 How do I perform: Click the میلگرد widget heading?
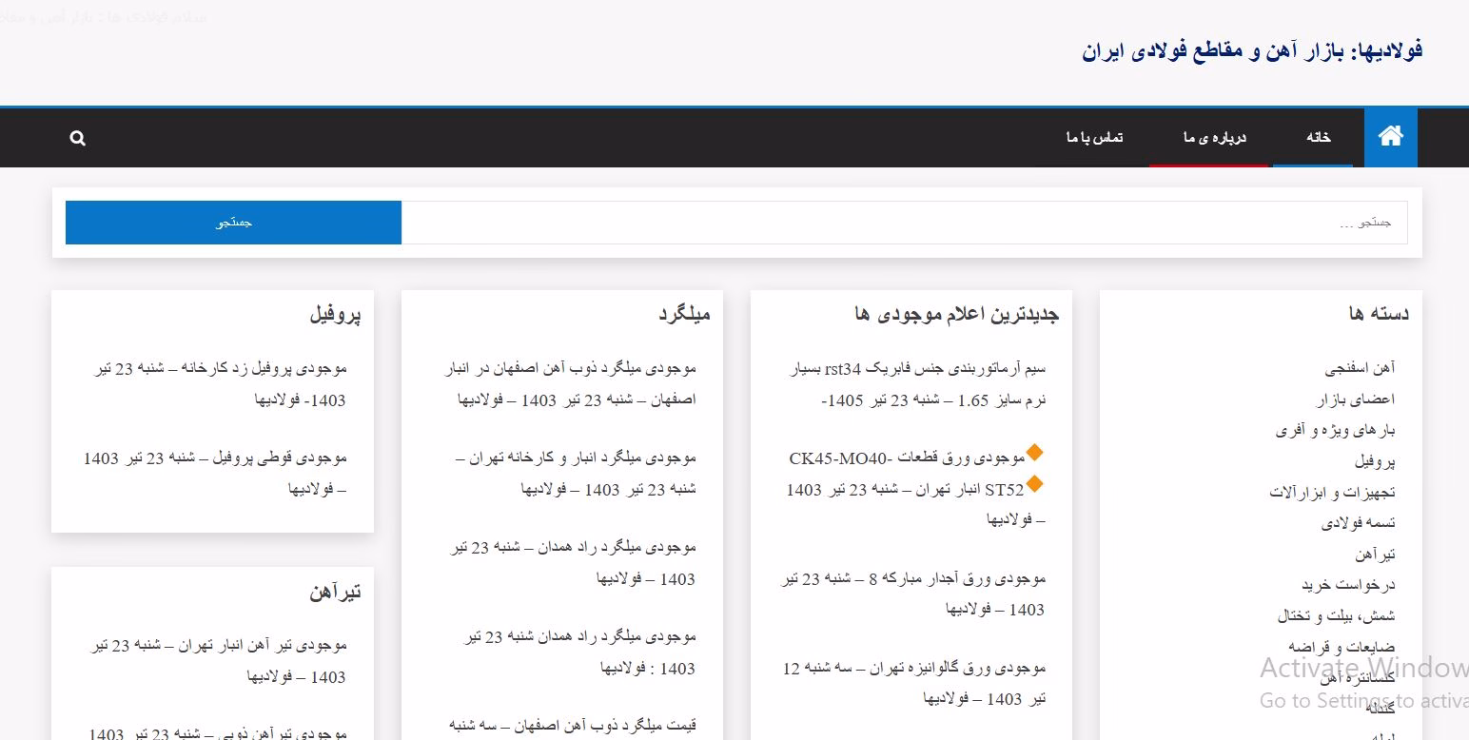684,314
